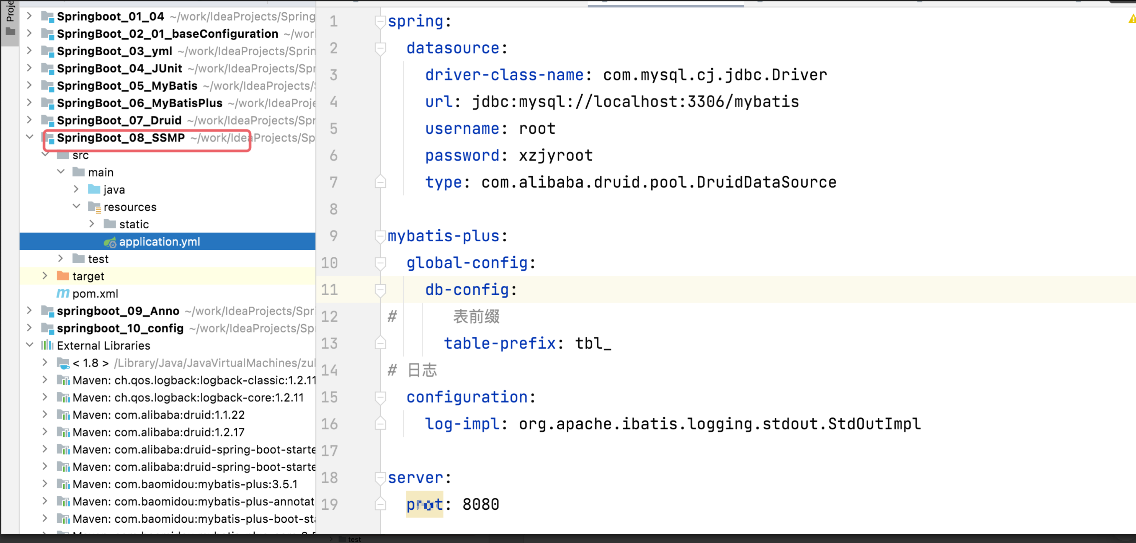Click logback-classic library icon
The width and height of the screenshot is (1136, 543).
pyautogui.click(x=63, y=381)
